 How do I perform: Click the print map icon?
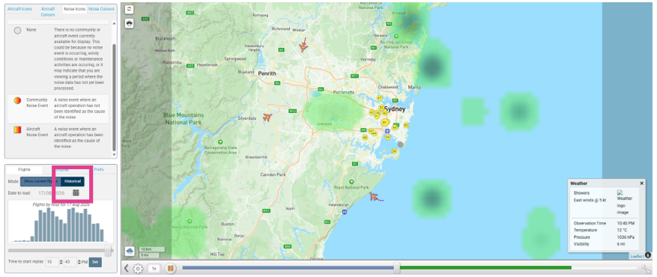click(x=130, y=23)
